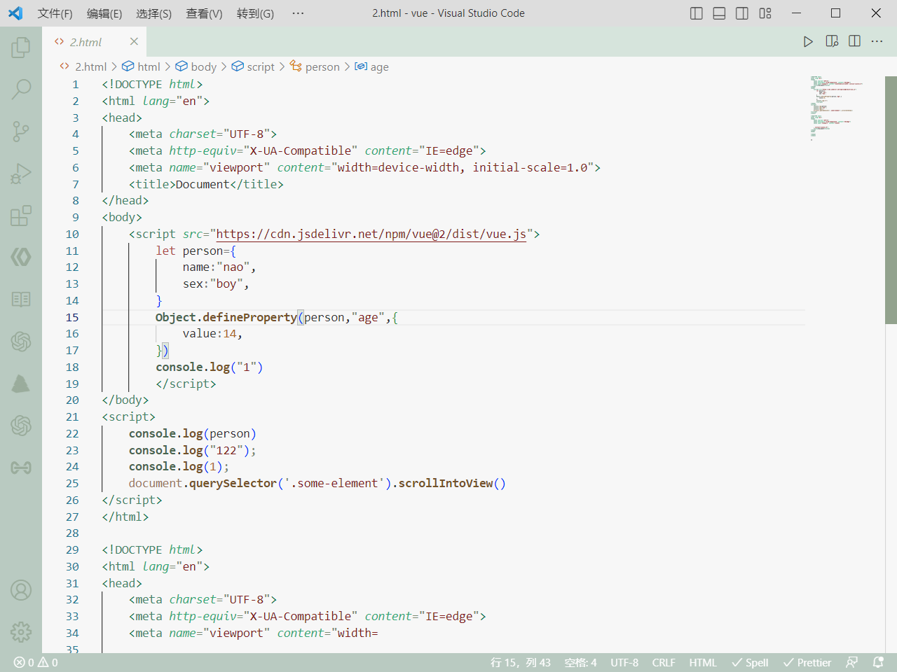Click the text Object.defineProperty on line 15
Screen dimensions: 897x672
pos(226,317)
